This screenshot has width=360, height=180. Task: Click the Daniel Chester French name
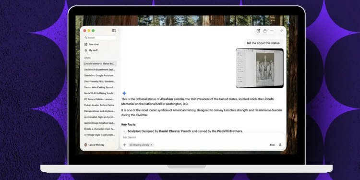point(175,132)
